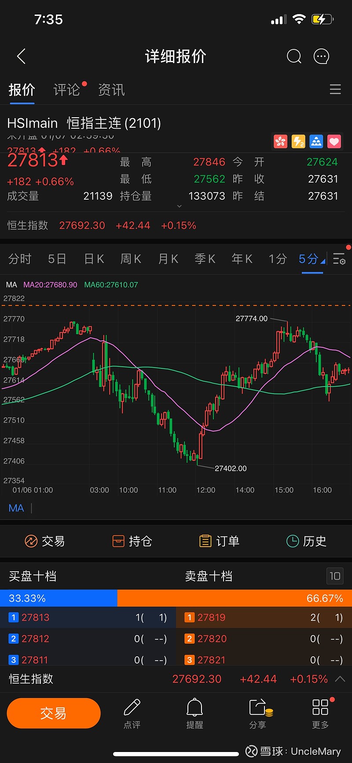Image resolution: width=352 pixels, height=763 pixels.
Task: Tap the sell ratio 66.67% bar
Action: (235, 598)
